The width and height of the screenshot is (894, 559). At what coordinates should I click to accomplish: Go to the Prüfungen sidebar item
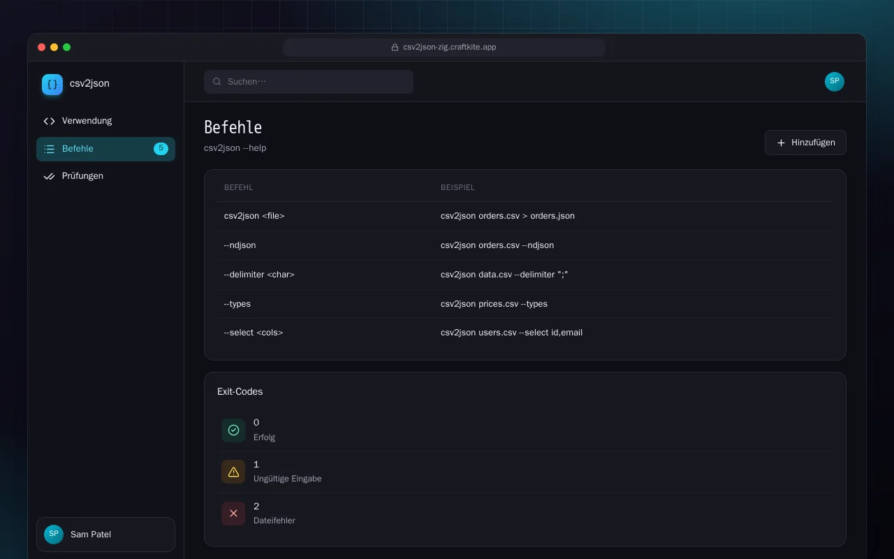(x=105, y=176)
